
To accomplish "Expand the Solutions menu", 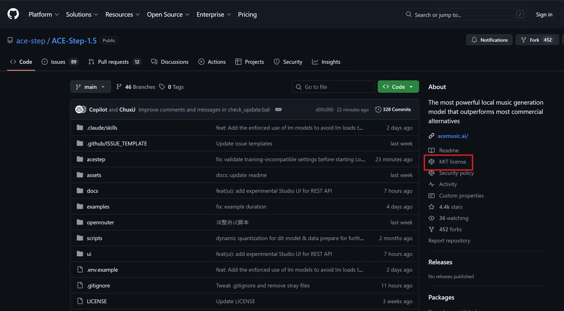I will (x=82, y=15).
